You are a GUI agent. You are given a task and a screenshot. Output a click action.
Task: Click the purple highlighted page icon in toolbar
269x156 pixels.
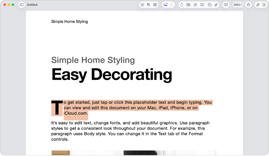181,5
